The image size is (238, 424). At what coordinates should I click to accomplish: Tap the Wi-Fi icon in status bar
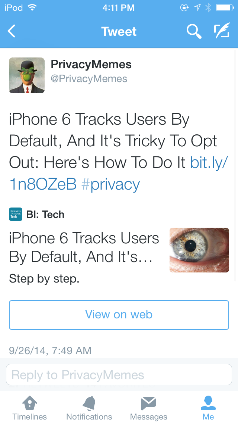(32, 8)
